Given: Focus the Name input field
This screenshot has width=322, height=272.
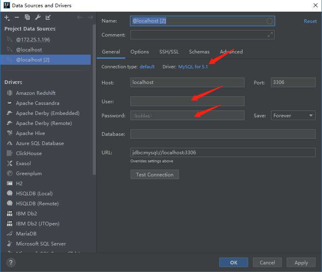Looking at the screenshot, I should pyautogui.click(x=202, y=21).
